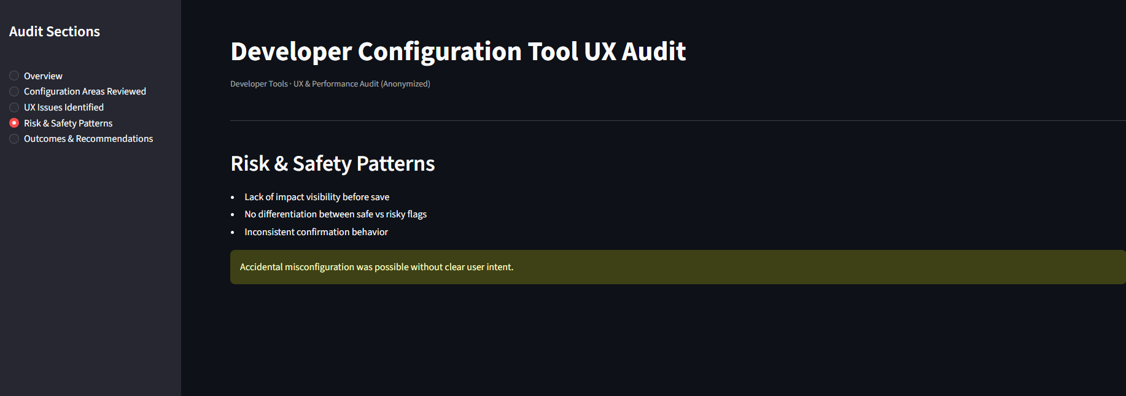Toggle the UX Issues Identified radio circle
Image resolution: width=1126 pixels, height=396 pixels.
tap(14, 107)
